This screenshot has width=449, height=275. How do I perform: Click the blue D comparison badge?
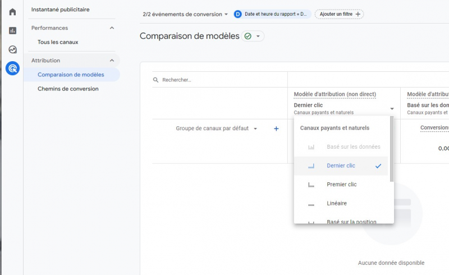point(237,14)
